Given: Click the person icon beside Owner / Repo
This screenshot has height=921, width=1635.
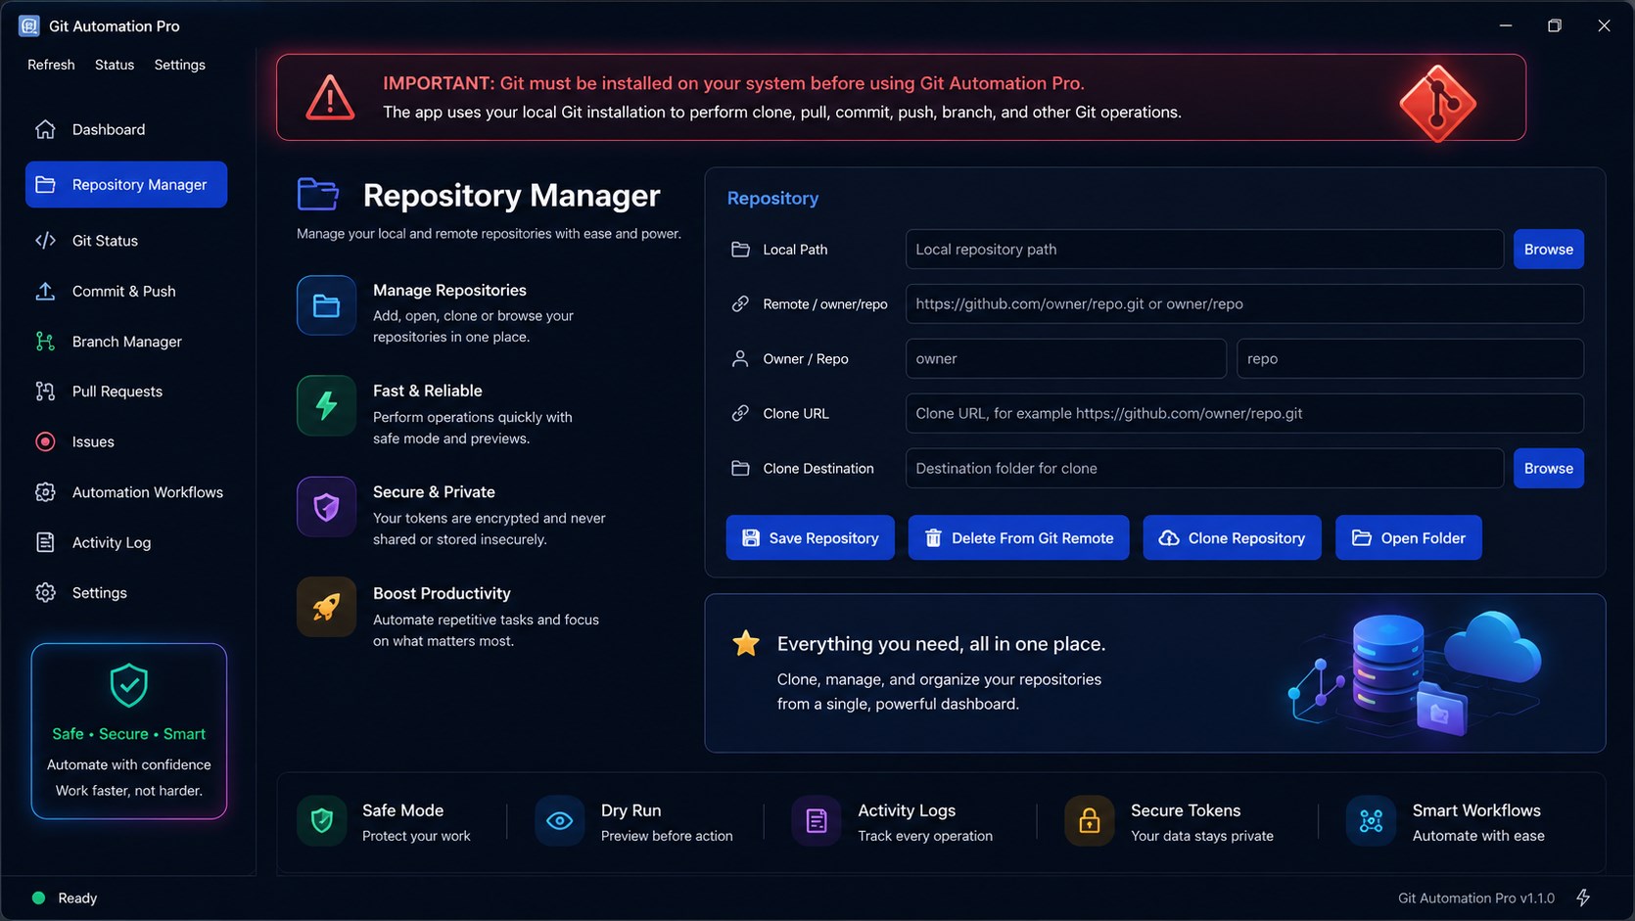Looking at the screenshot, I should coord(740,358).
